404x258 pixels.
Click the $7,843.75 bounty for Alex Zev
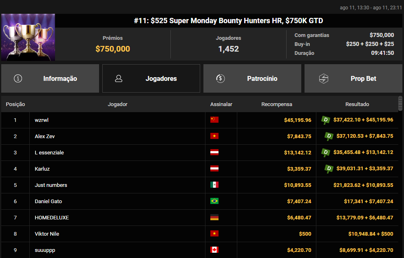299,137
